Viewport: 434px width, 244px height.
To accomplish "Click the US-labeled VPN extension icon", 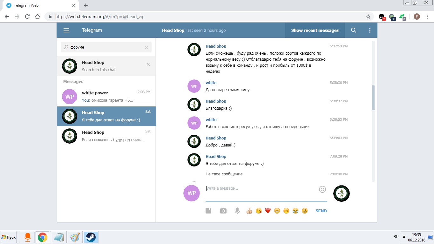I will click(x=392, y=17).
